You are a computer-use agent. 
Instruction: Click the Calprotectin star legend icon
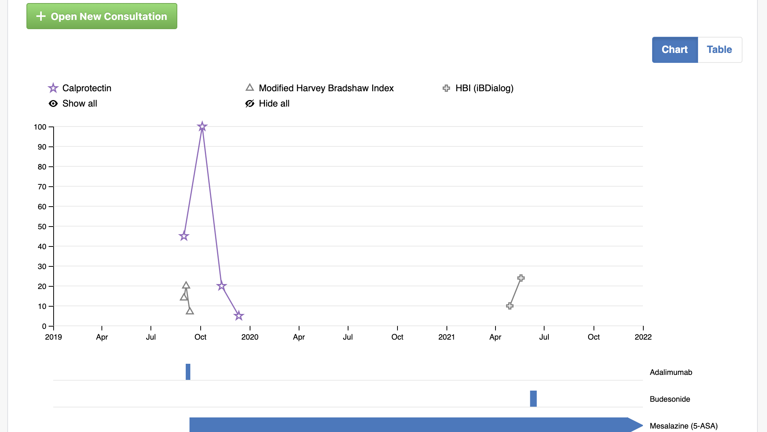(x=53, y=88)
